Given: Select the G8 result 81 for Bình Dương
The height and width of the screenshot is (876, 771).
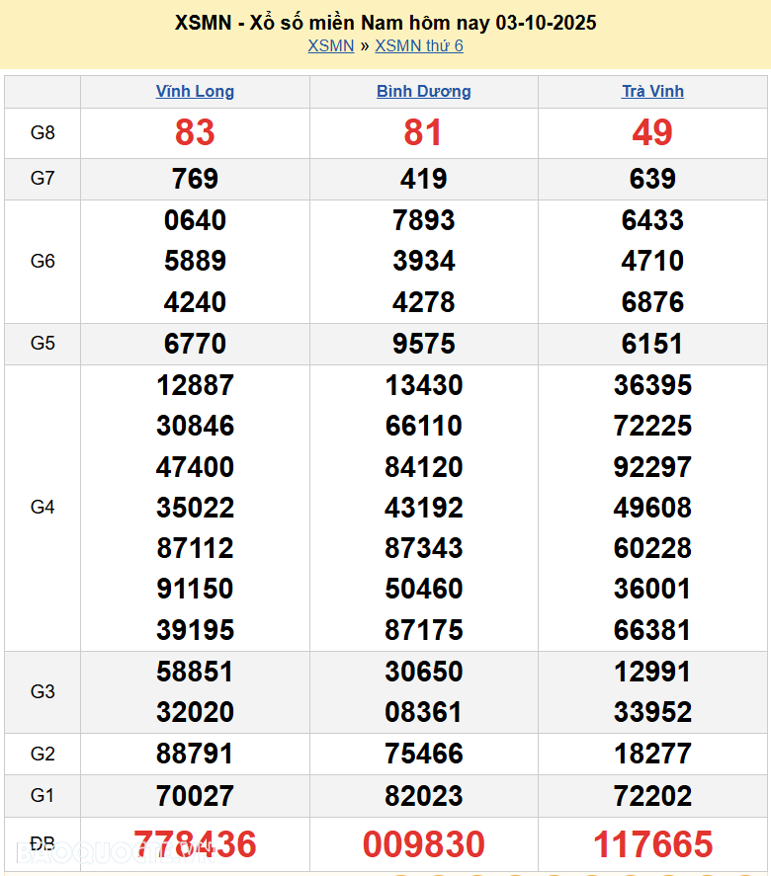Looking at the screenshot, I should coord(423,132).
